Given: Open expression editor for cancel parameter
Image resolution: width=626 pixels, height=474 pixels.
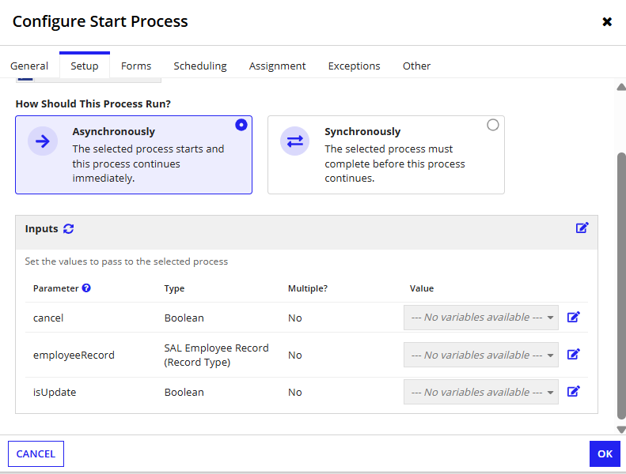Looking at the screenshot, I should pyautogui.click(x=574, y=317).
